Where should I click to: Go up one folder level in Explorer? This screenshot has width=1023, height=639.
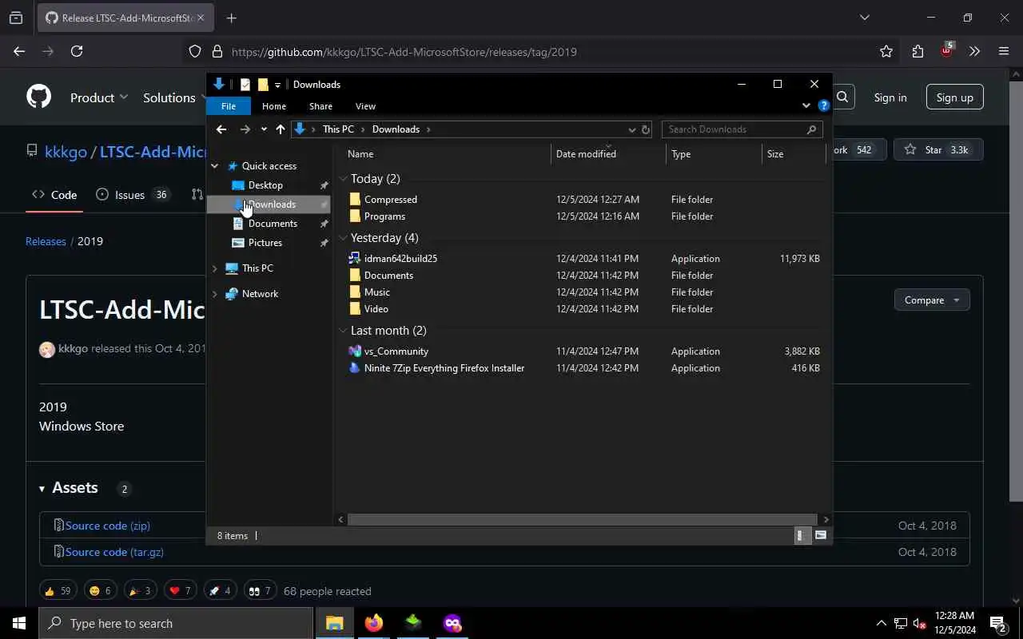click(281, 129)
